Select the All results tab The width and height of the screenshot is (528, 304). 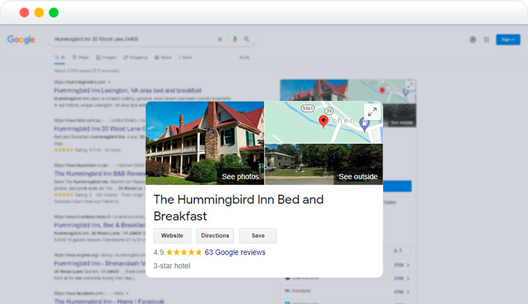(60, 58)
